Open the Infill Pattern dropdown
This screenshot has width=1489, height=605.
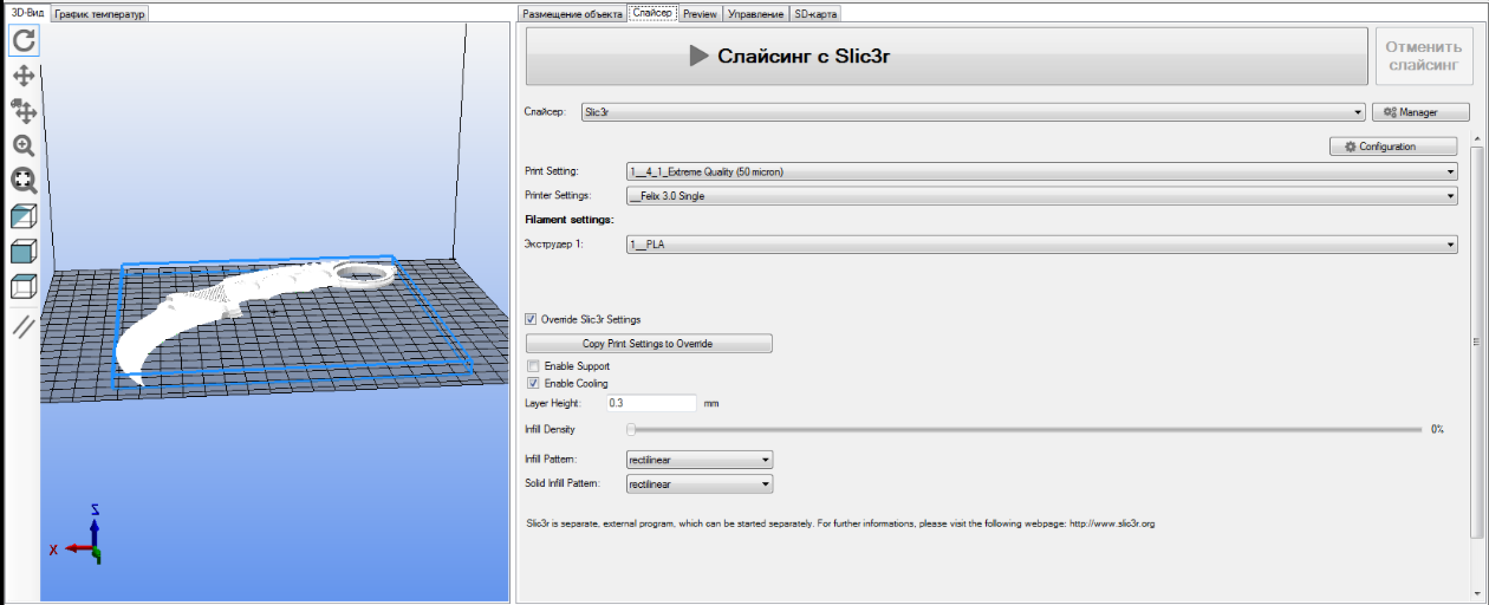coord(699,460)
